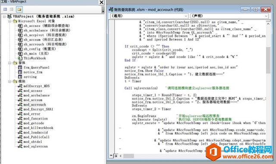Image resolution: width=276 pixels, height=164 pixels.
Task: Click on the 'Call sqlsvrcnn(cn)' code line
Action: click(141, 88)
